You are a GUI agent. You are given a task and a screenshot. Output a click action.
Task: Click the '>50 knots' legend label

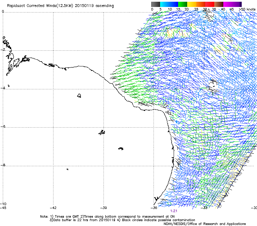(247, 9)
